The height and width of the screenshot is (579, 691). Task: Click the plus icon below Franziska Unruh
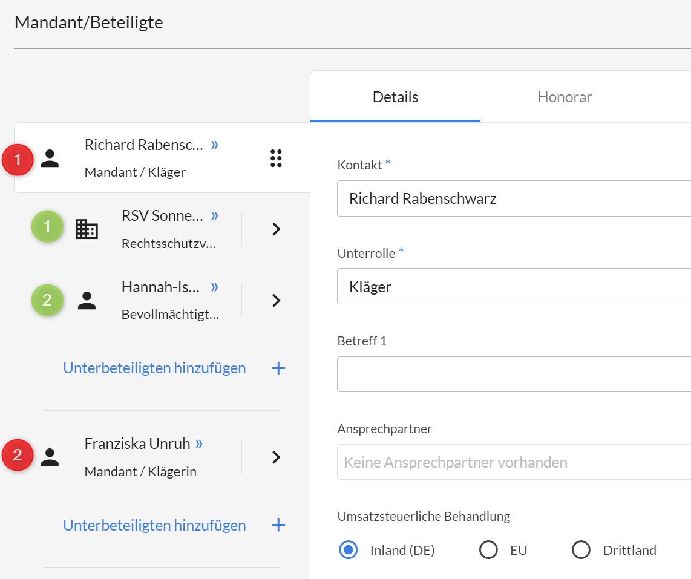coord(278,525)
